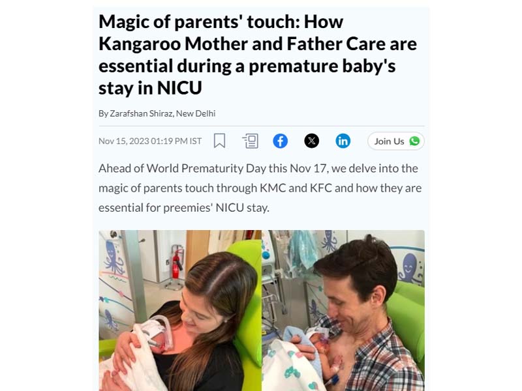Viewport: 522px width, 391px height.
Task: Click the Nov 15, 2023 publish timestamp
Action: pos(150,141)
